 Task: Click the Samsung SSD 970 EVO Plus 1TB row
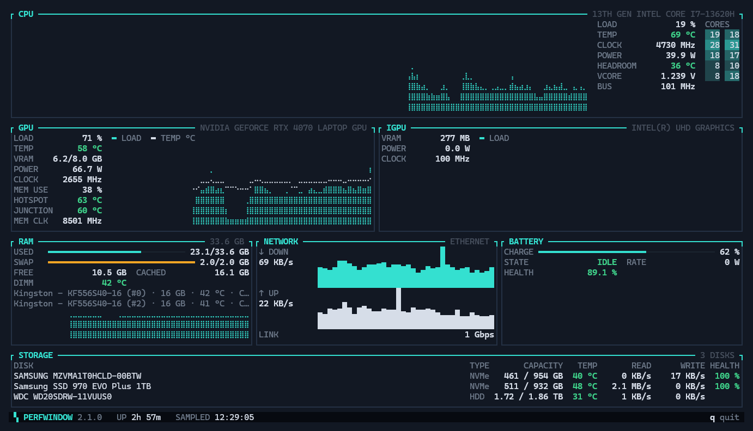coord(377,386)
